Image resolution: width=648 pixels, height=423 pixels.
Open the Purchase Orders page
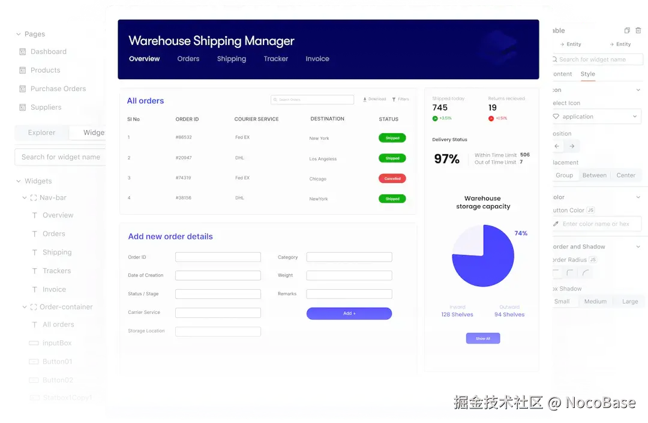click(x=58, y=89)
